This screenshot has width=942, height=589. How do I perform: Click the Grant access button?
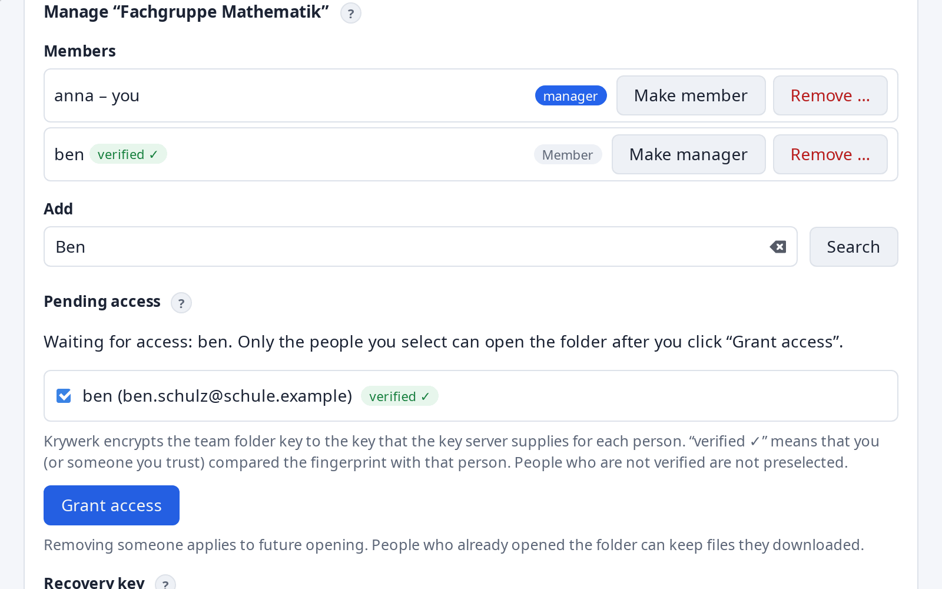[x=111, y=505]
